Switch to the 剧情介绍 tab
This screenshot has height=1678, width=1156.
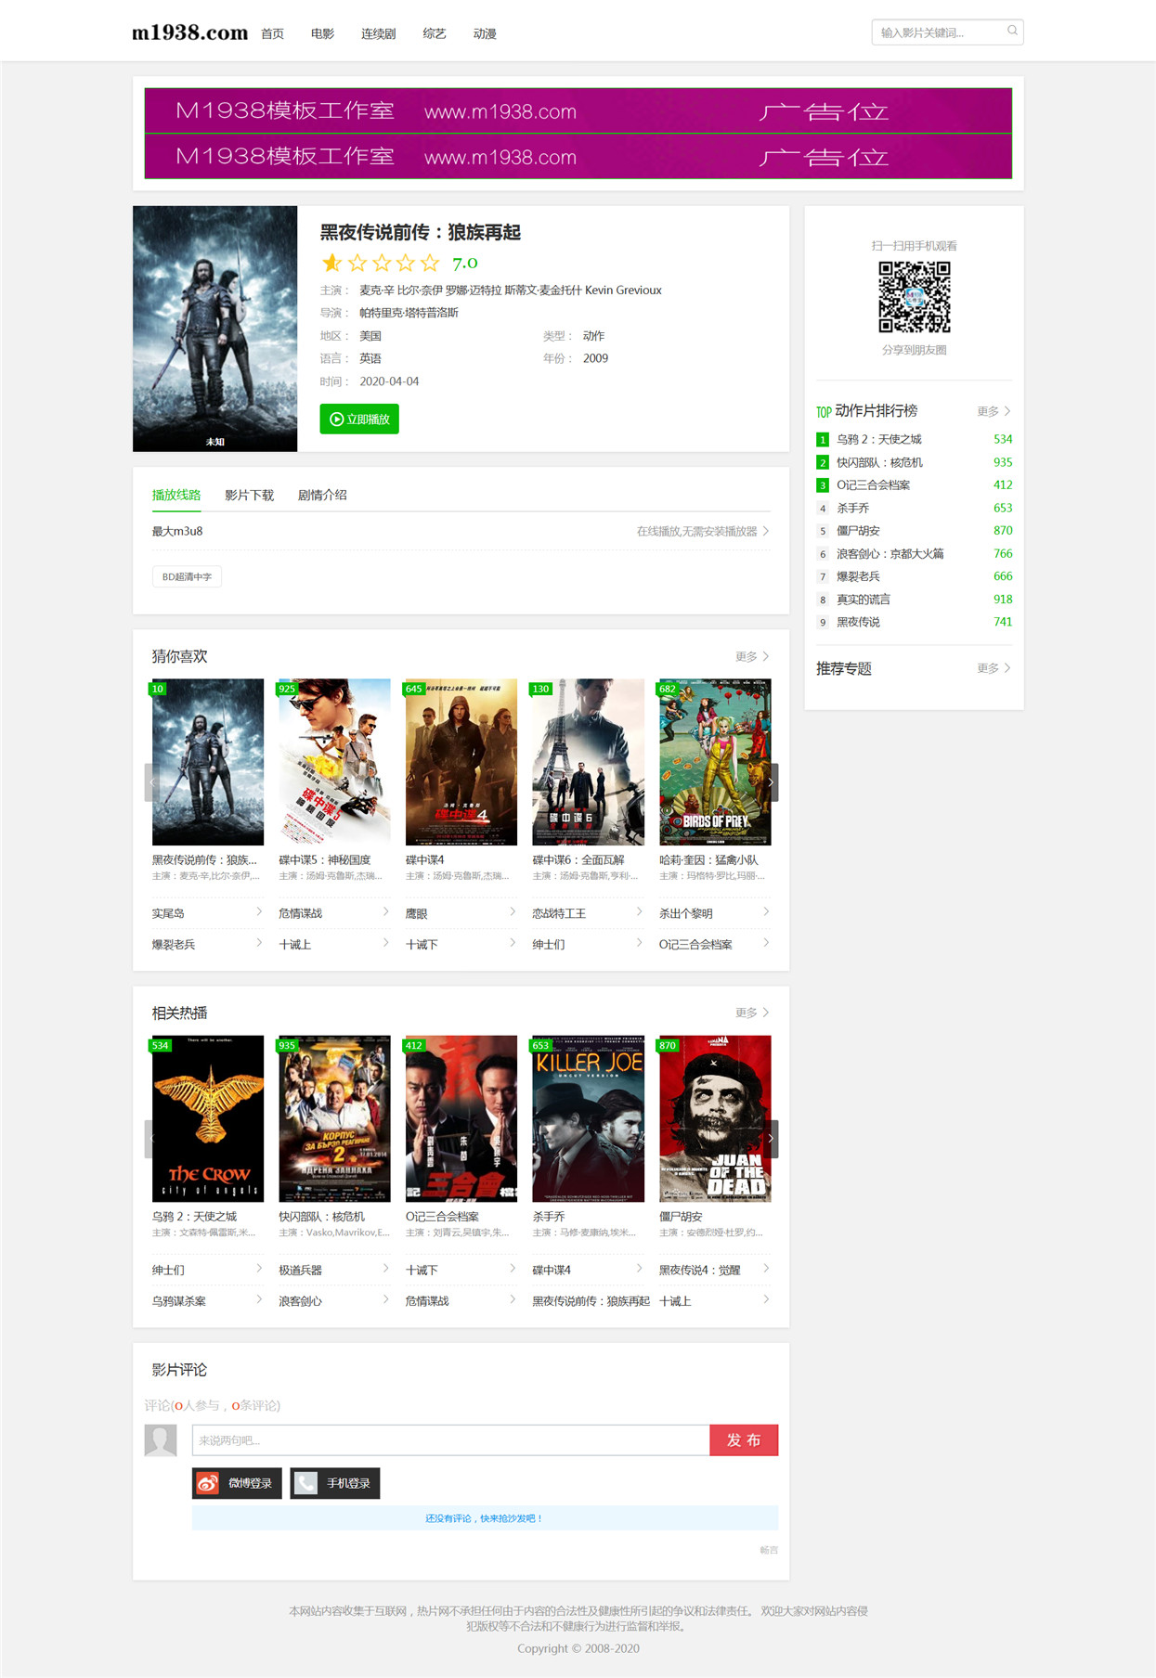322,495
